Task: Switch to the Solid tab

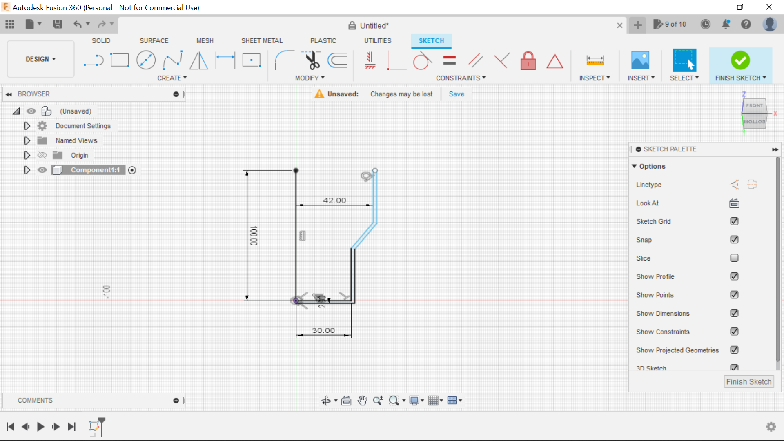Action: pos(101,40)
